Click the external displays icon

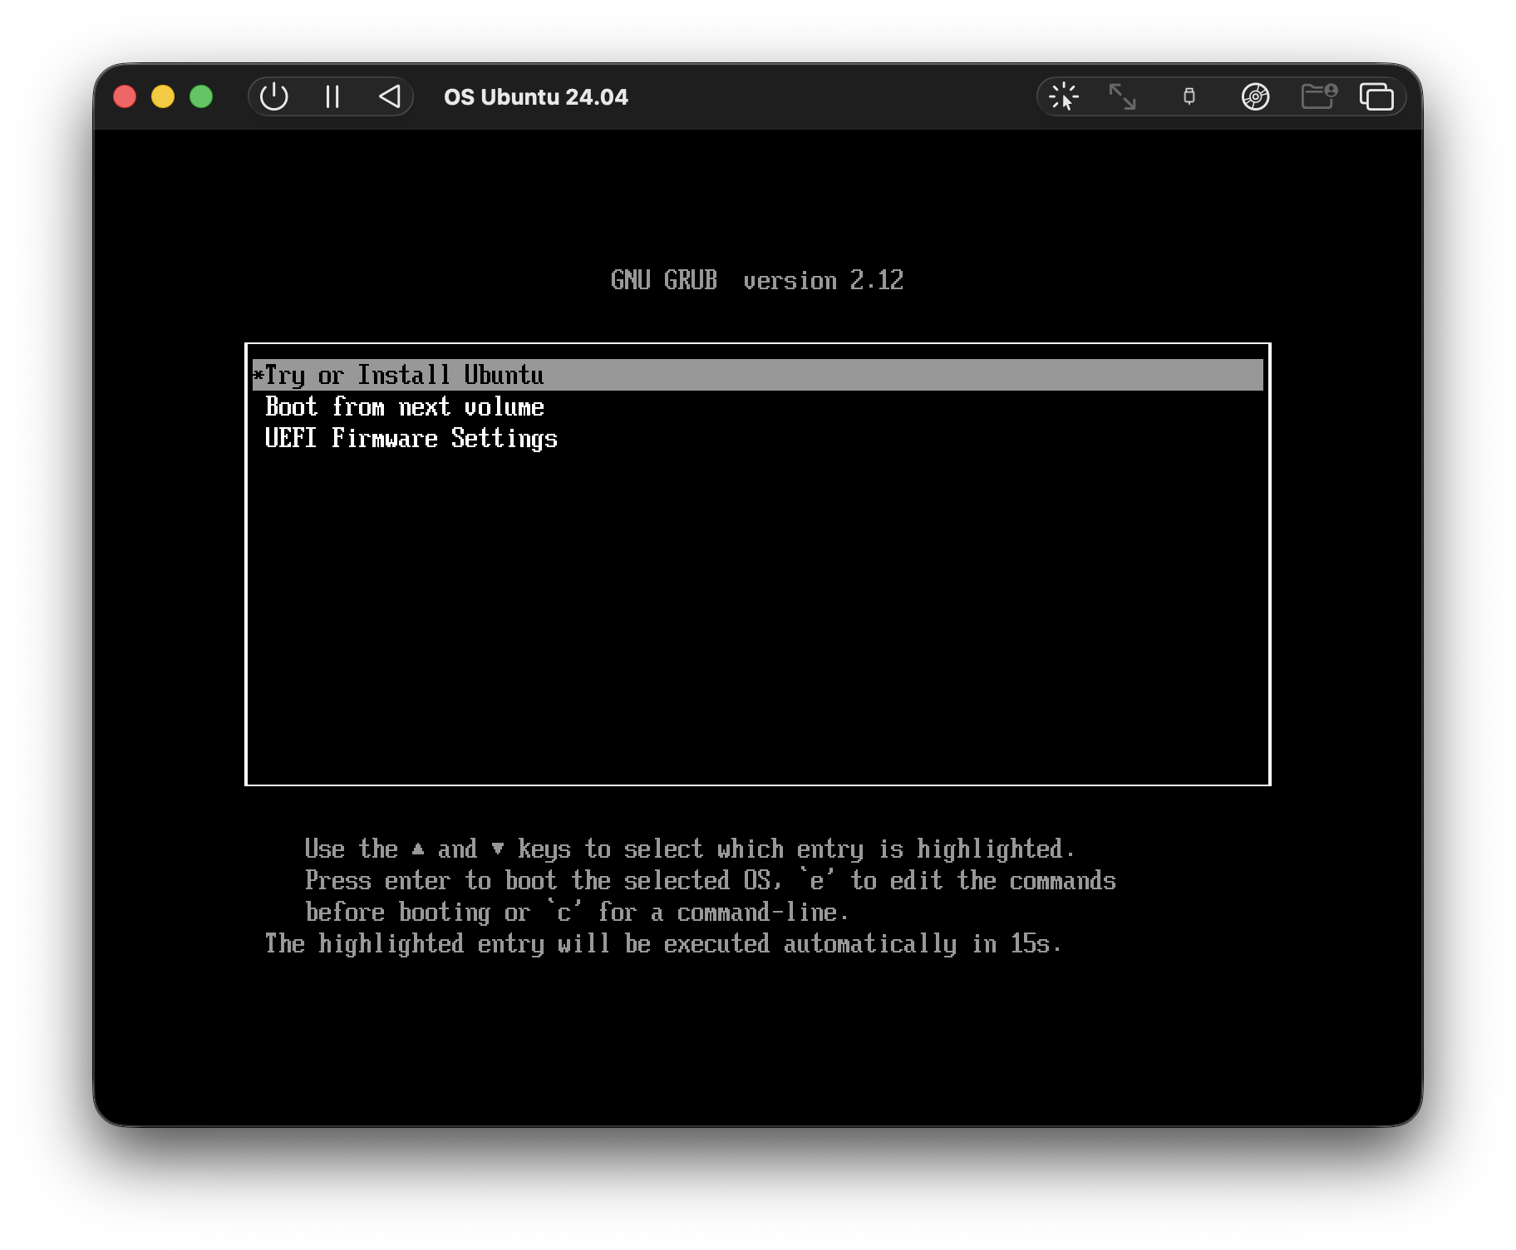[x=1377, y=96]
